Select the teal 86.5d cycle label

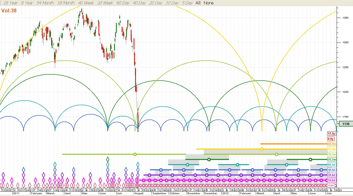pyautogui.click(x=332, y=165)
